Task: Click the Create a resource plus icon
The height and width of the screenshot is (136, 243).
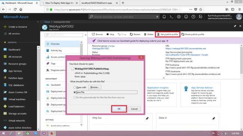Action: pos(5,27)
